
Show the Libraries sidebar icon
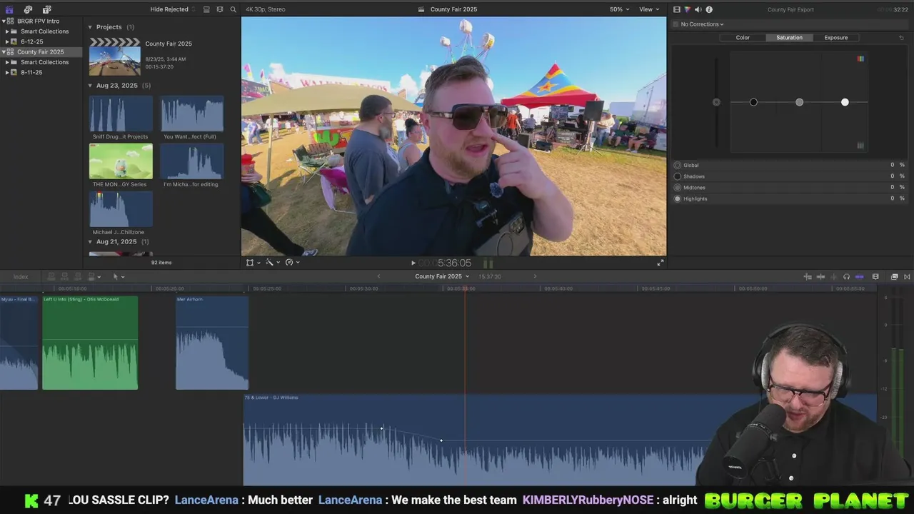[x=9, y=9]
